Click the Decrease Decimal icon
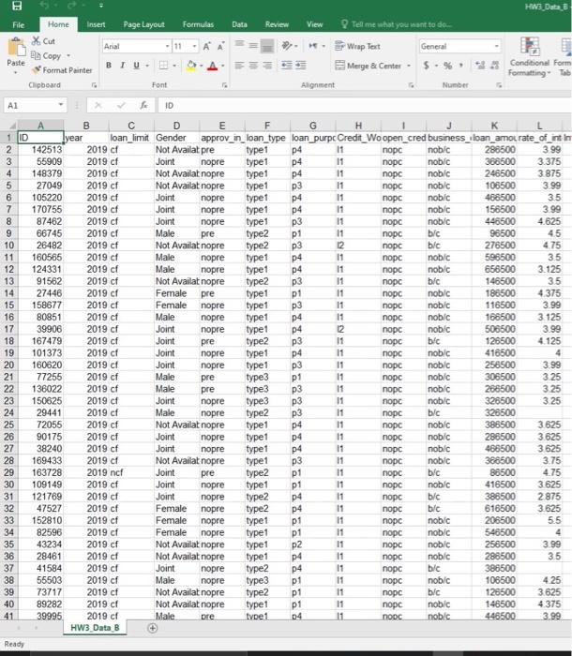Viewport: 572px width, 656px height. click(494, 66)
